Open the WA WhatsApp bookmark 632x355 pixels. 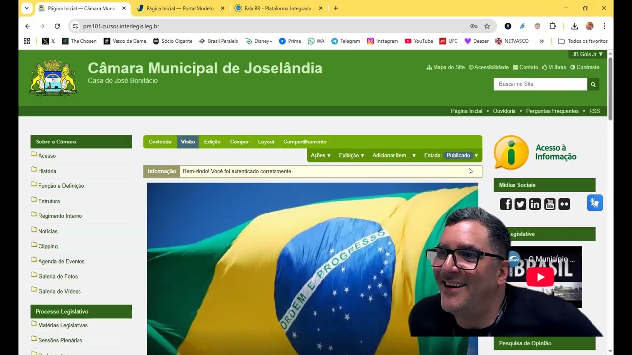tap(316, 41)
